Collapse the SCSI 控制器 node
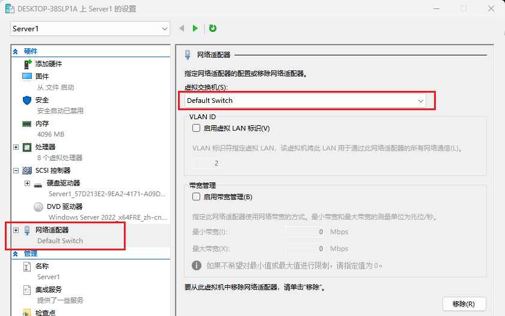 pyautogui.click(x=16, y=170)
